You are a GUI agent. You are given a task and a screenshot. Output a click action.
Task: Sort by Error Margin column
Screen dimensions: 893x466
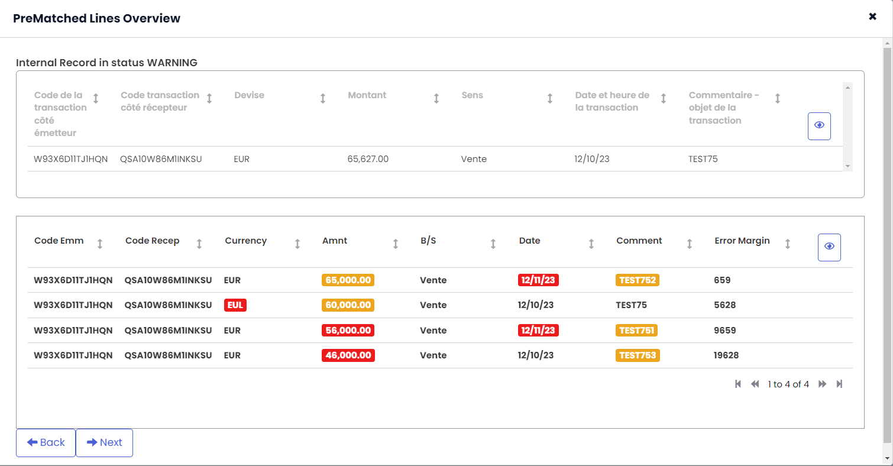(x=788, y=244)
